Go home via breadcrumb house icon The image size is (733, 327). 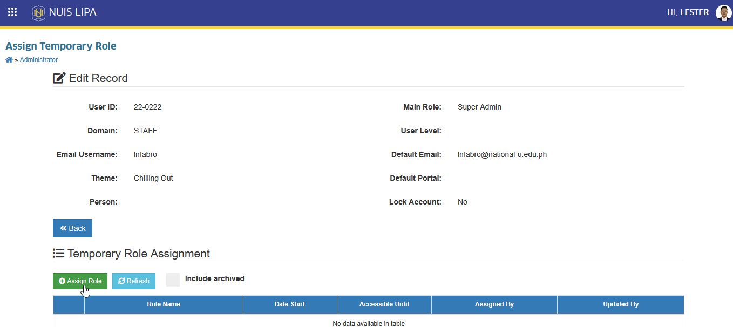point(9,60)
